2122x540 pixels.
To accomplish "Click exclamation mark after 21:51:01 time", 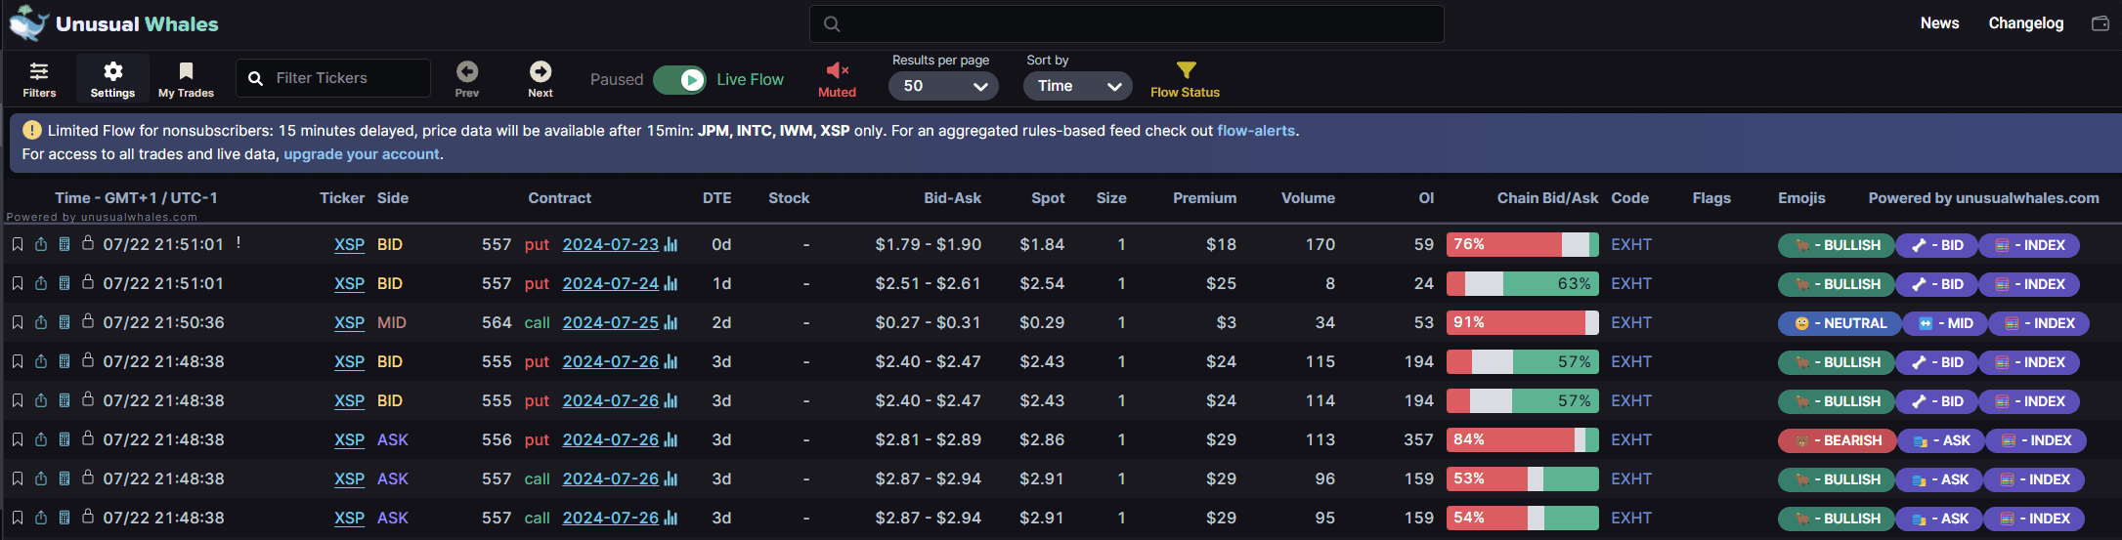I will (x=238, y=242).
